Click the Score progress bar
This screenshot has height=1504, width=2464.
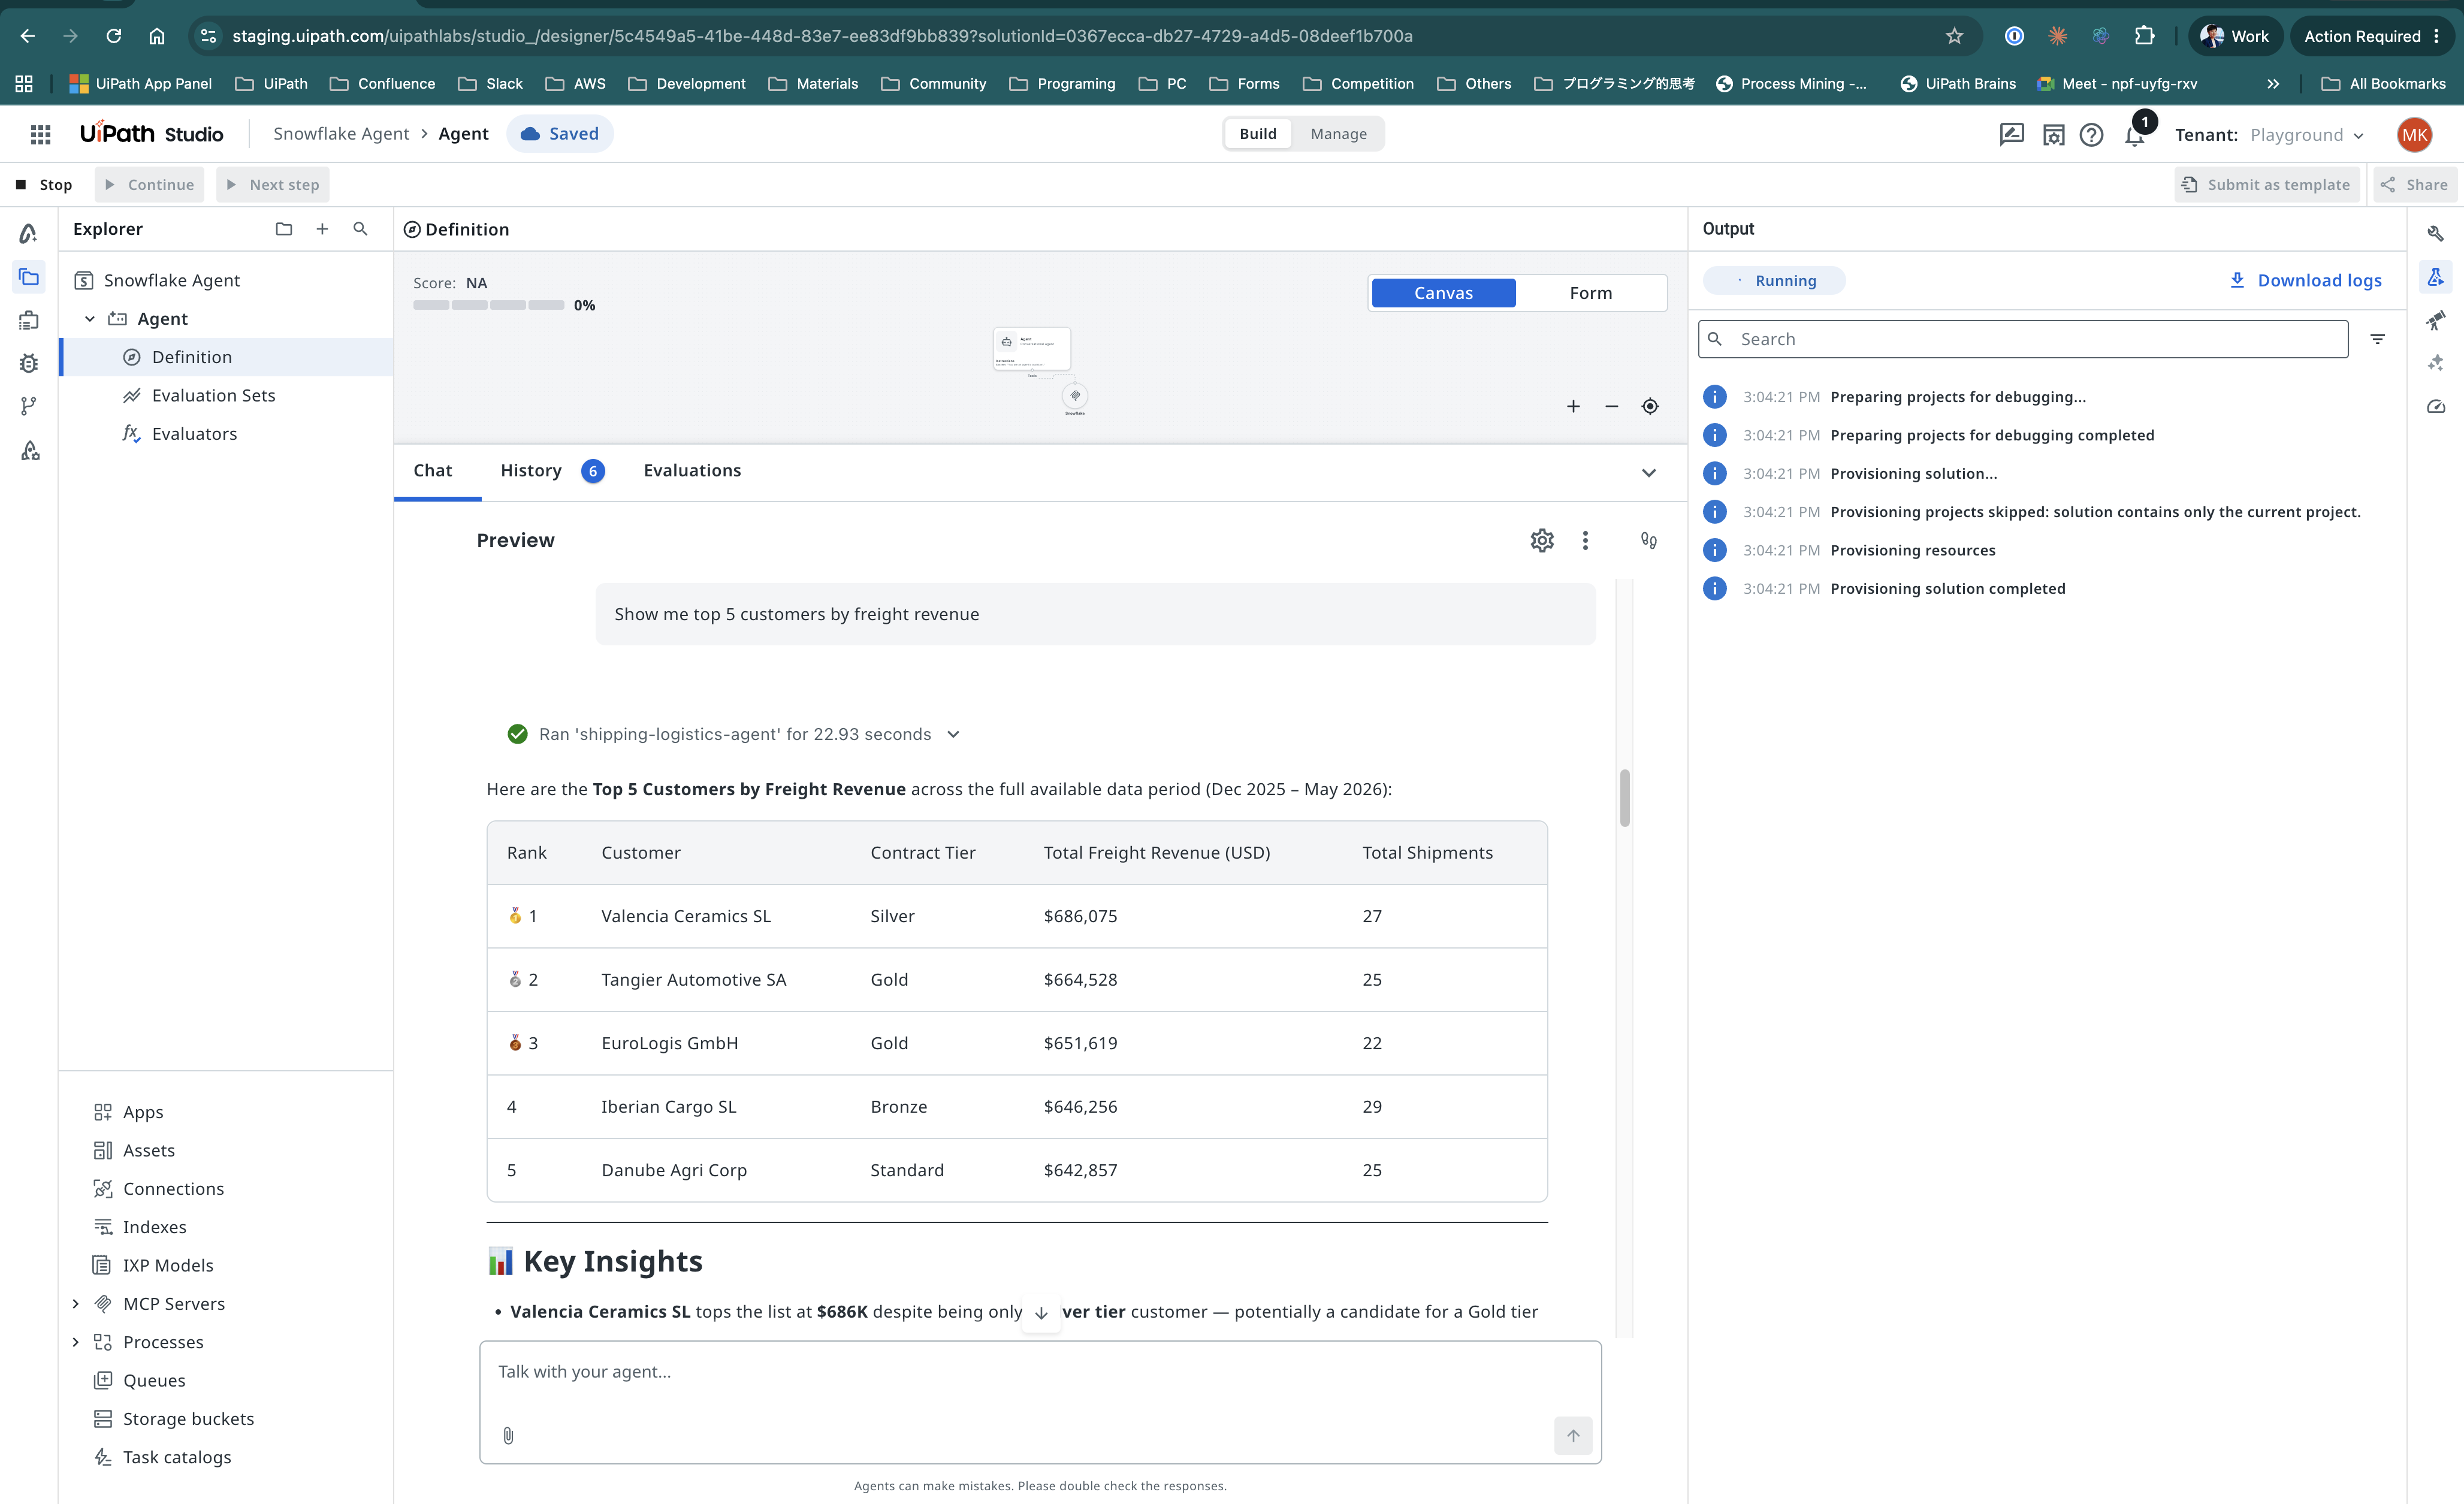(x=489, y=305)
